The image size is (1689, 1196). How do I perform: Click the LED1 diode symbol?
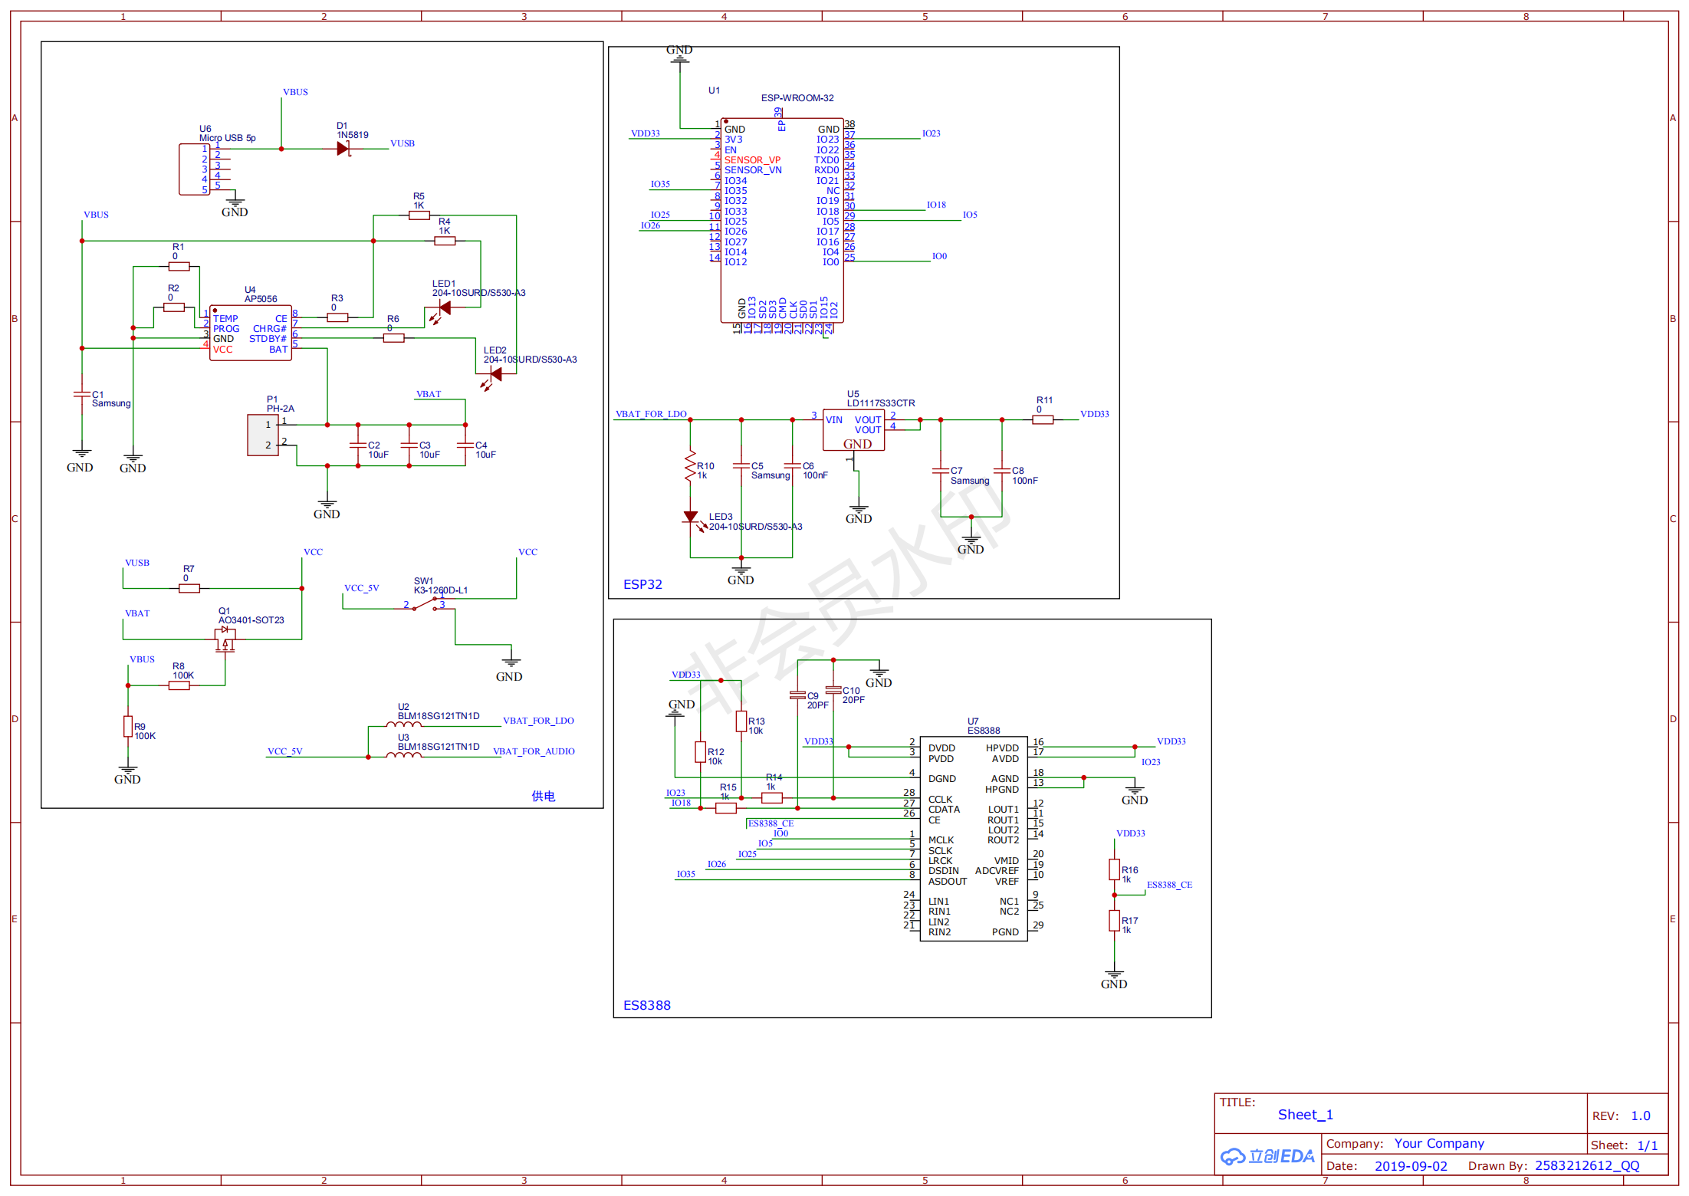443,308
